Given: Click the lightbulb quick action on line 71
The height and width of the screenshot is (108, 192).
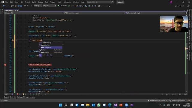Looking at the screenshot, I should 13,40.
